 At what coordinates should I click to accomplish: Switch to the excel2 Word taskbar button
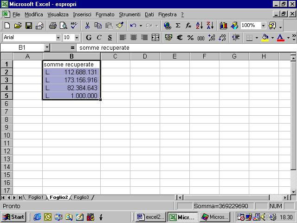pyautogui.click(x=150, y=217)
